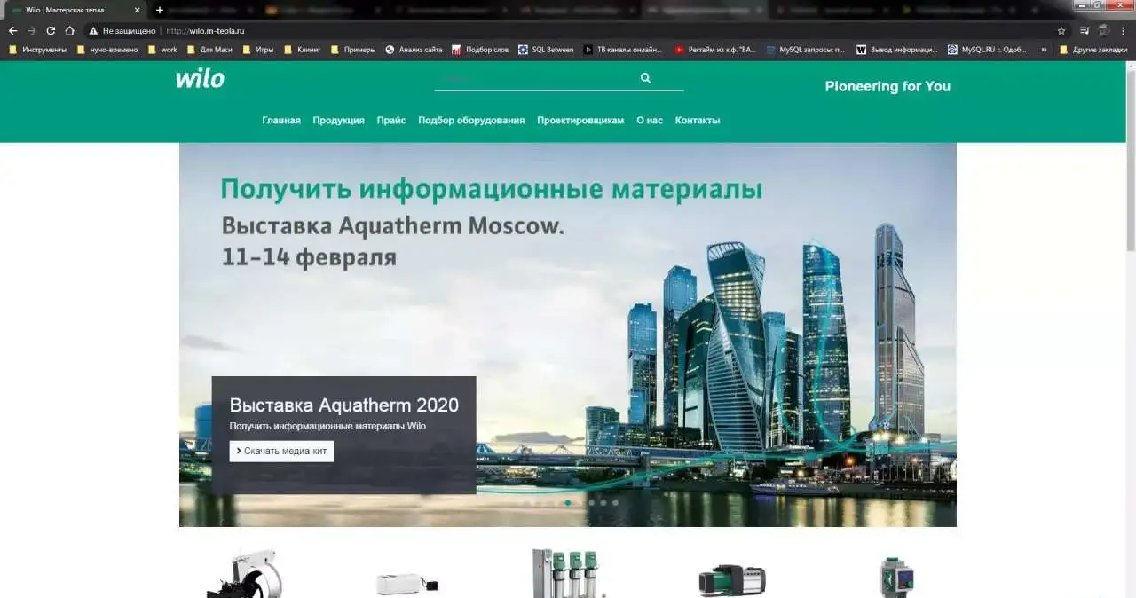
Task: Open the 'Прайс' menu item
Action: click(391, 120)
